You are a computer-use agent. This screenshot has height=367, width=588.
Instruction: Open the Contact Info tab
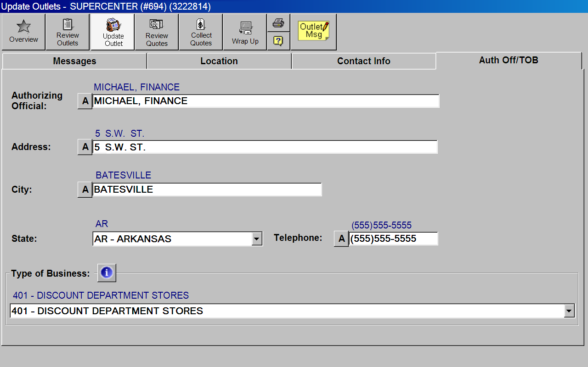click(364, 61)
